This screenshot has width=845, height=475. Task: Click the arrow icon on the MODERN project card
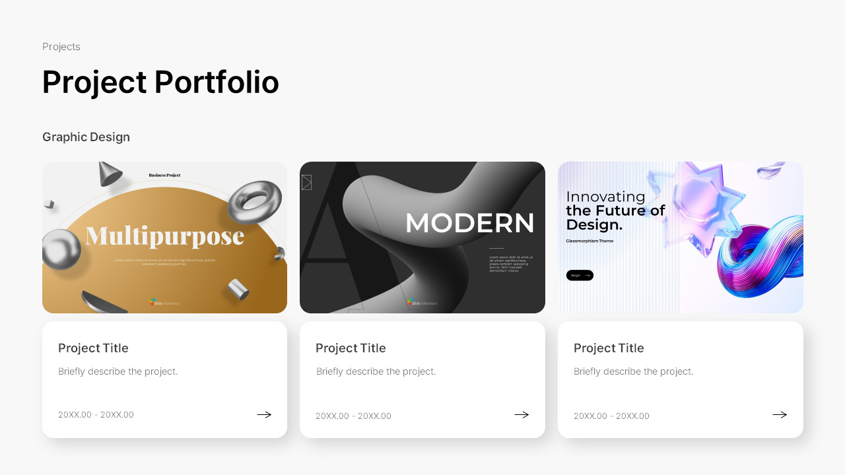click(x=522, y=414)
